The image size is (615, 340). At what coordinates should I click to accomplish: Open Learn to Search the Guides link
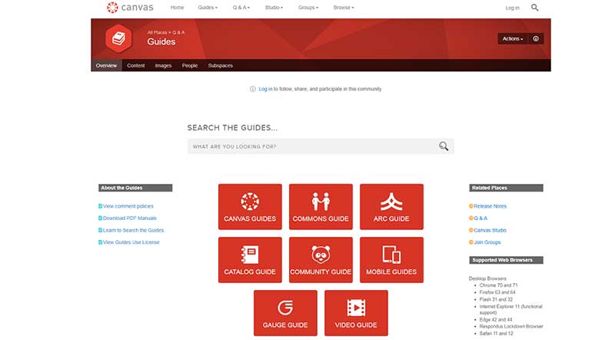(x=133, y=231)
